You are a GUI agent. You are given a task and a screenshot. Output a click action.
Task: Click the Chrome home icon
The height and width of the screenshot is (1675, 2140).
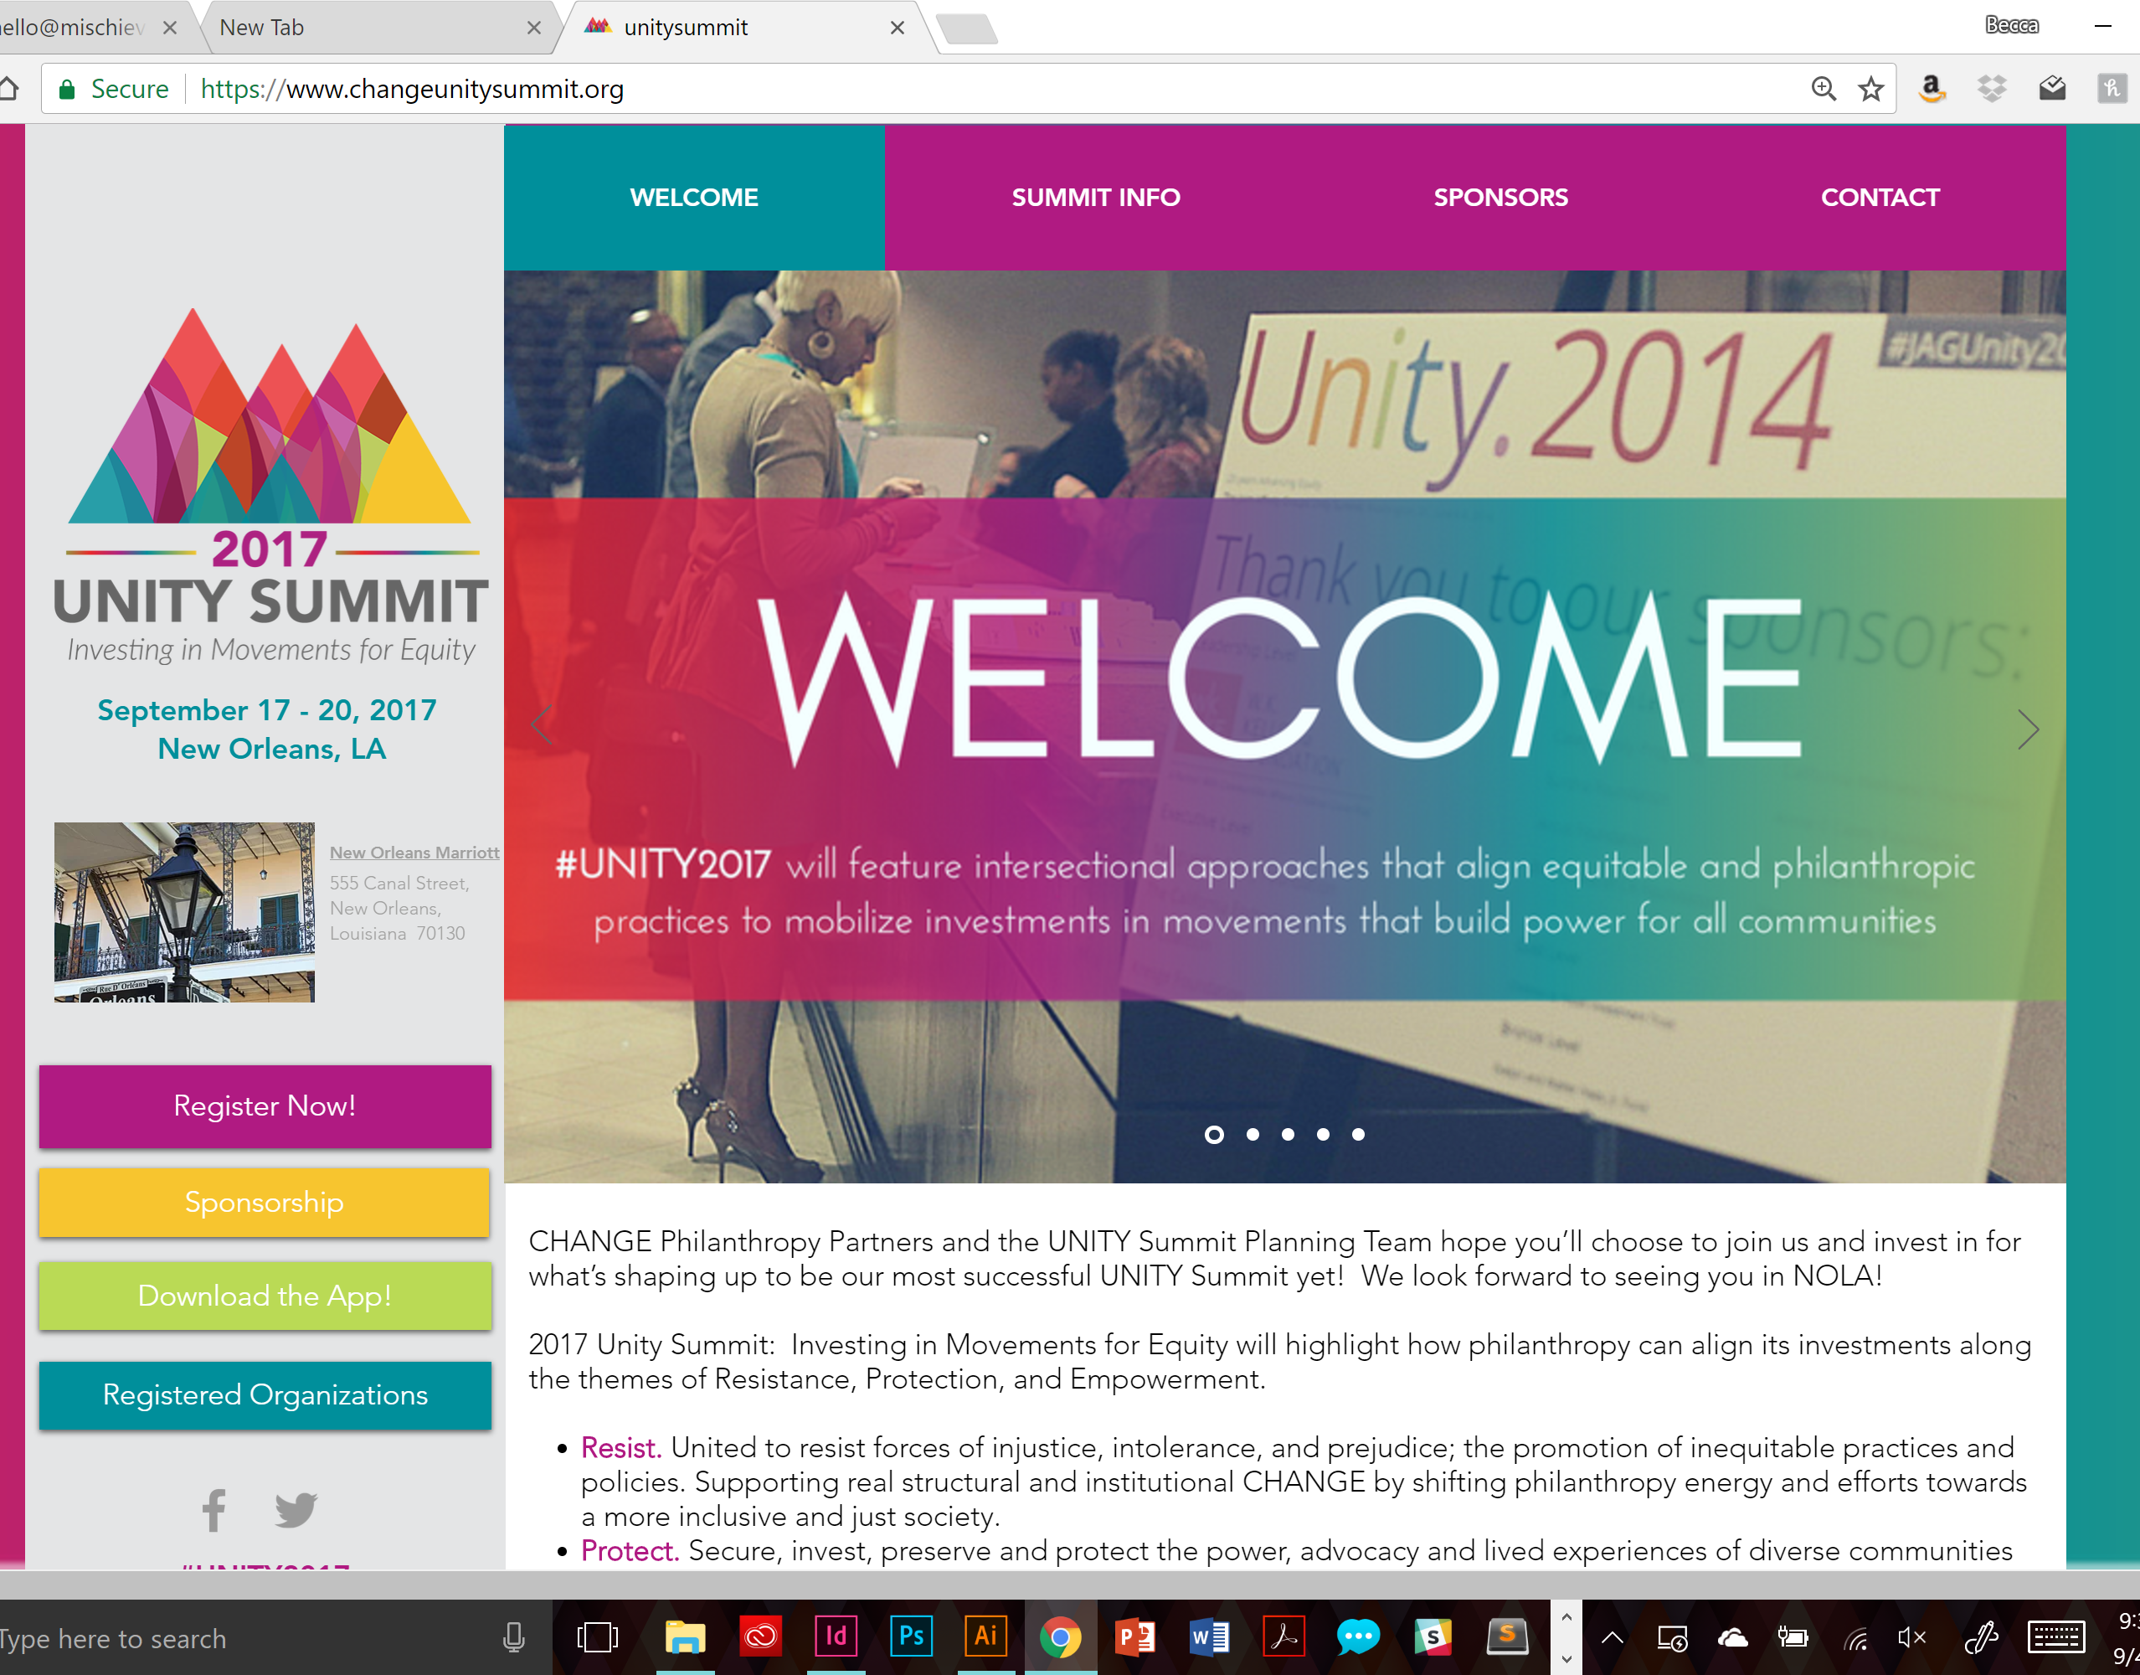click(8, 90)
